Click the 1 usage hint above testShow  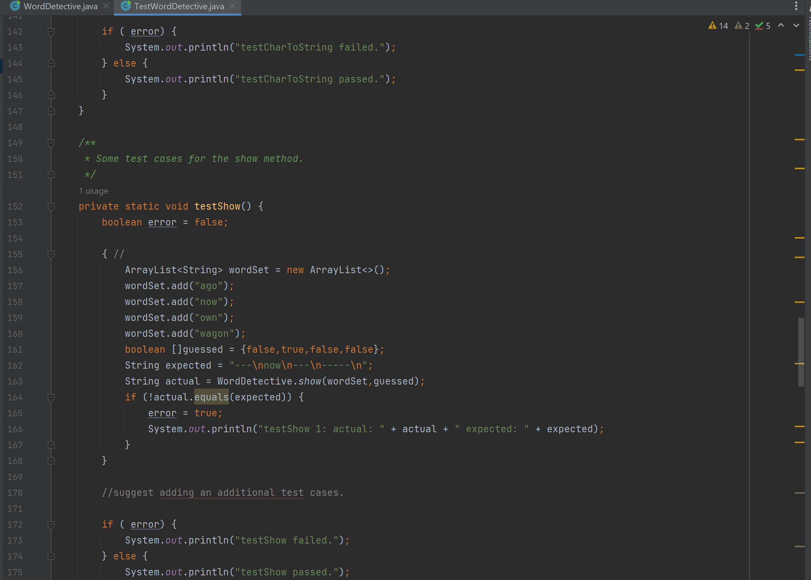tap(94, 191)
